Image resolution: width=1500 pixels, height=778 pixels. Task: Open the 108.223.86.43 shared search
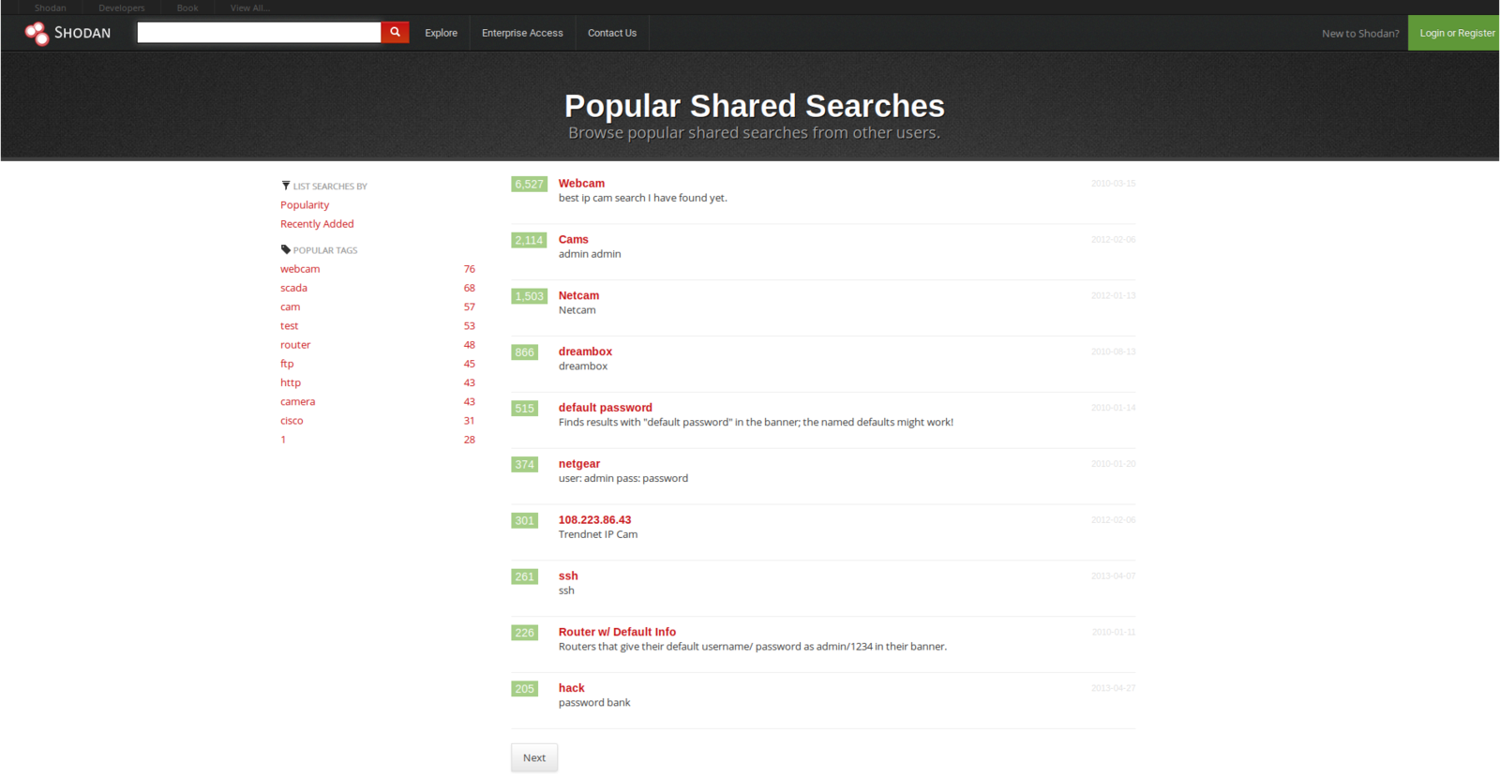tap(594, 520)
